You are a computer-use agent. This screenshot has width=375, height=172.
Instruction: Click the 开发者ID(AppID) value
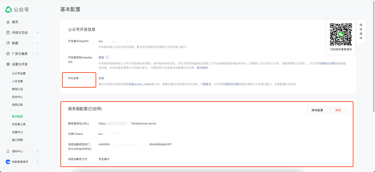[x=114, y=41]
